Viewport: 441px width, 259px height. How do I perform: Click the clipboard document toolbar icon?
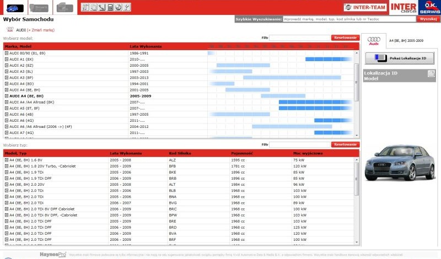click(x=94, y=7)
